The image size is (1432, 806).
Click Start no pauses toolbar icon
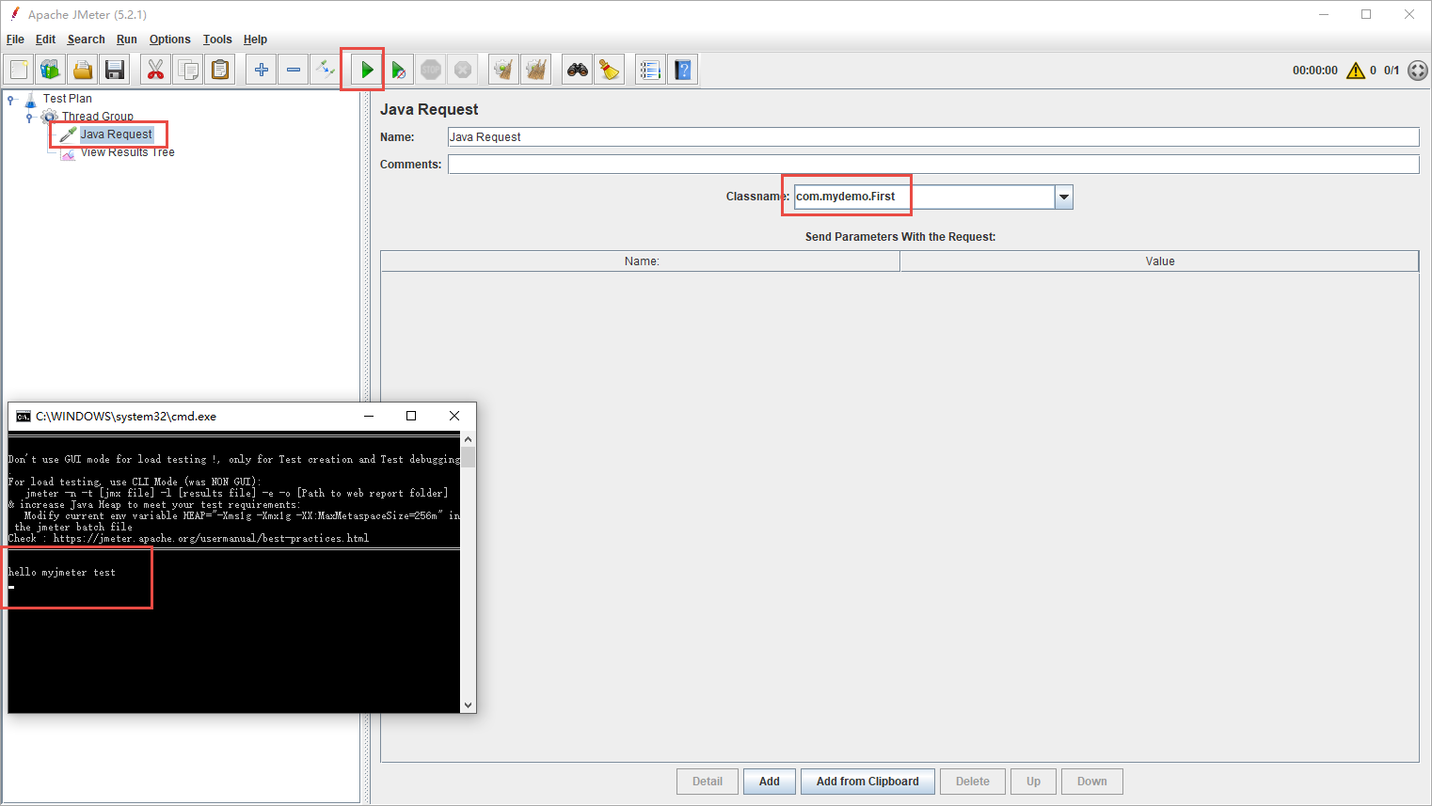pos(399,70)
